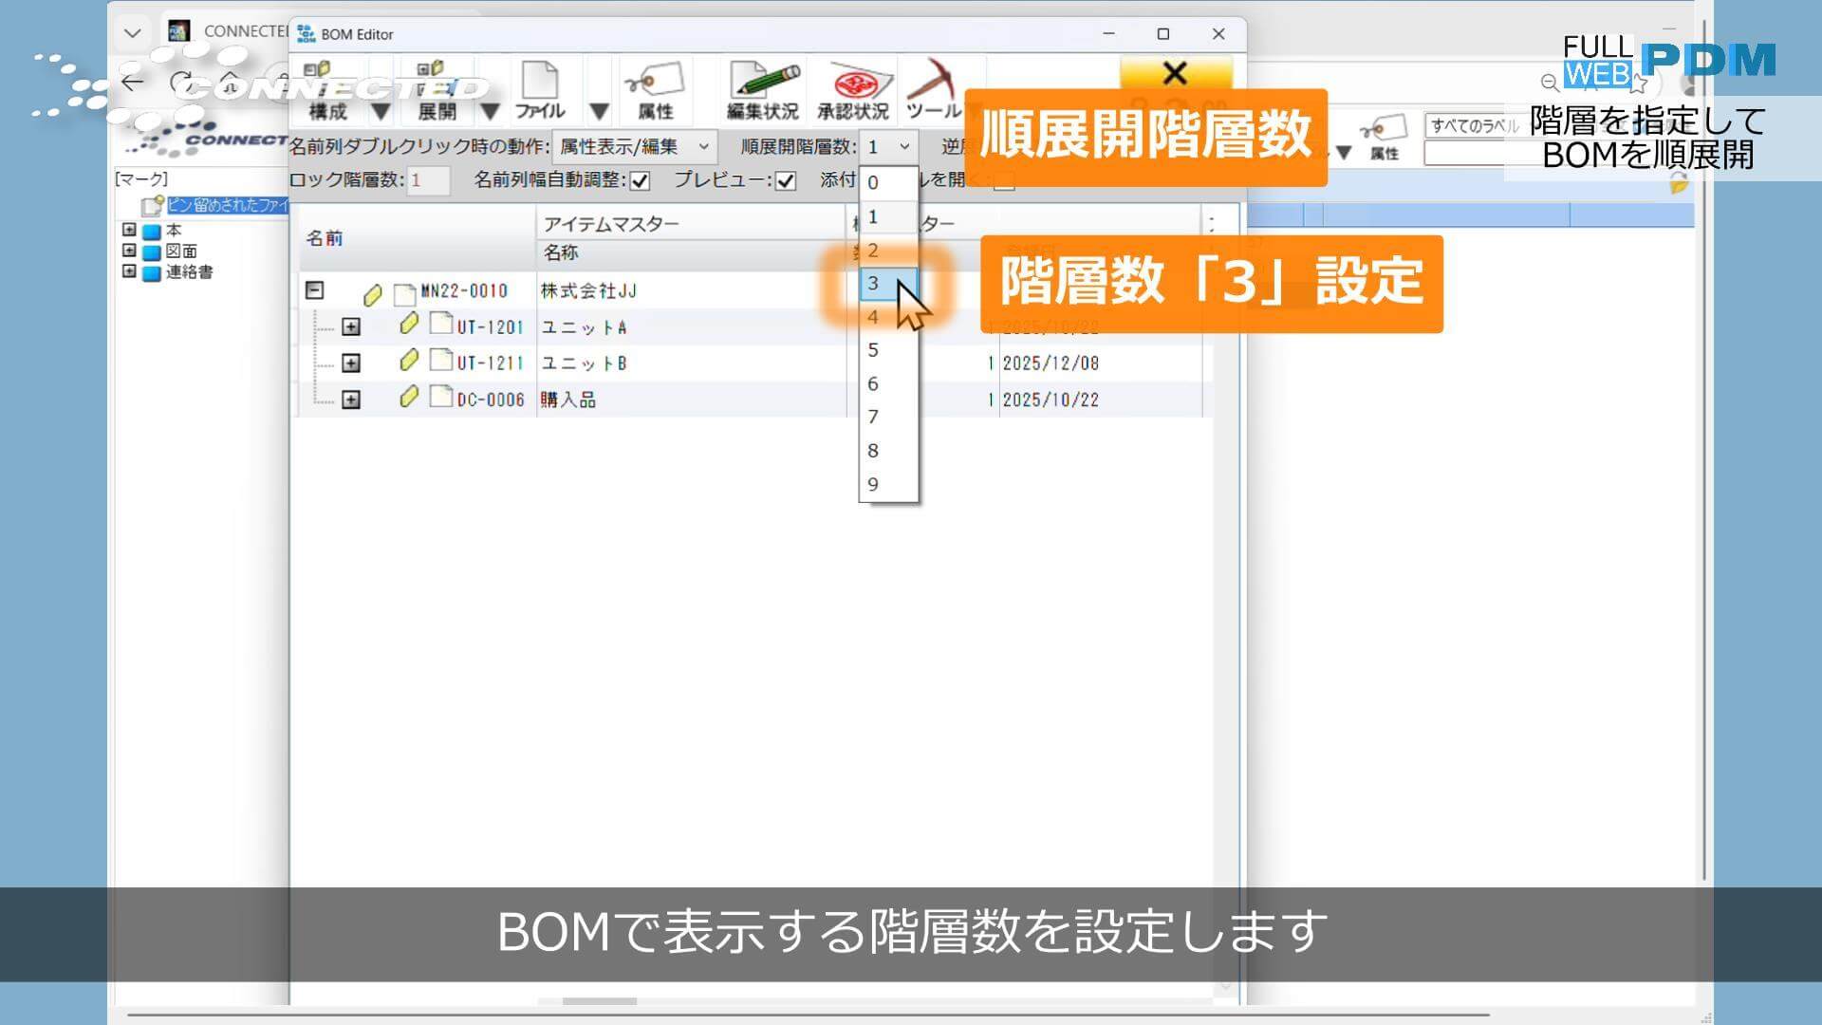Click the yellow X button in toolbar
This screenshot has height=1025, width=1822.
tap(1175, 73)
